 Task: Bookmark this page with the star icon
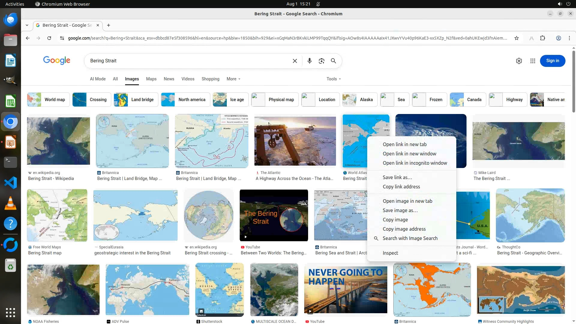[516, 38]
